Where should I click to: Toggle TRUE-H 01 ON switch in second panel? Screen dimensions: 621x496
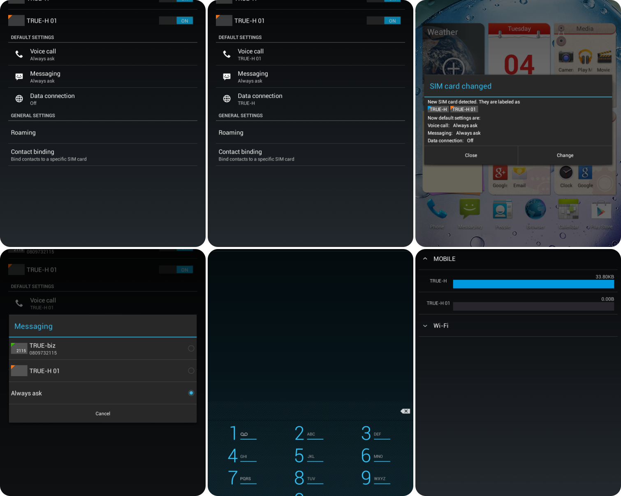coord(384,21)
